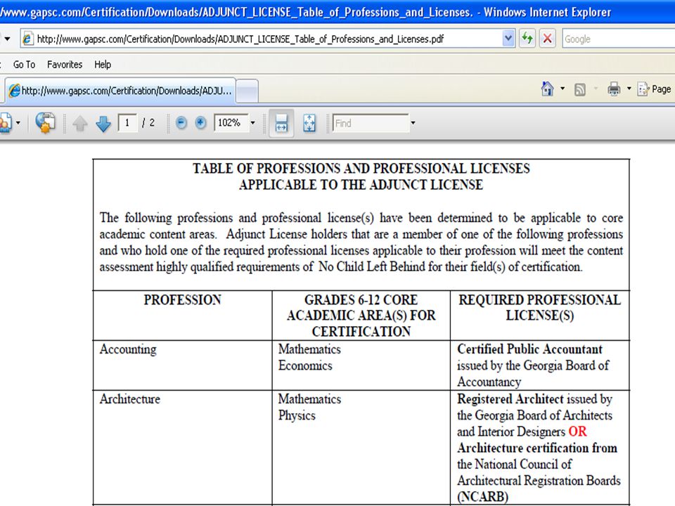
Task: Click the PDF zoom out button
Action: coord(181,123)
